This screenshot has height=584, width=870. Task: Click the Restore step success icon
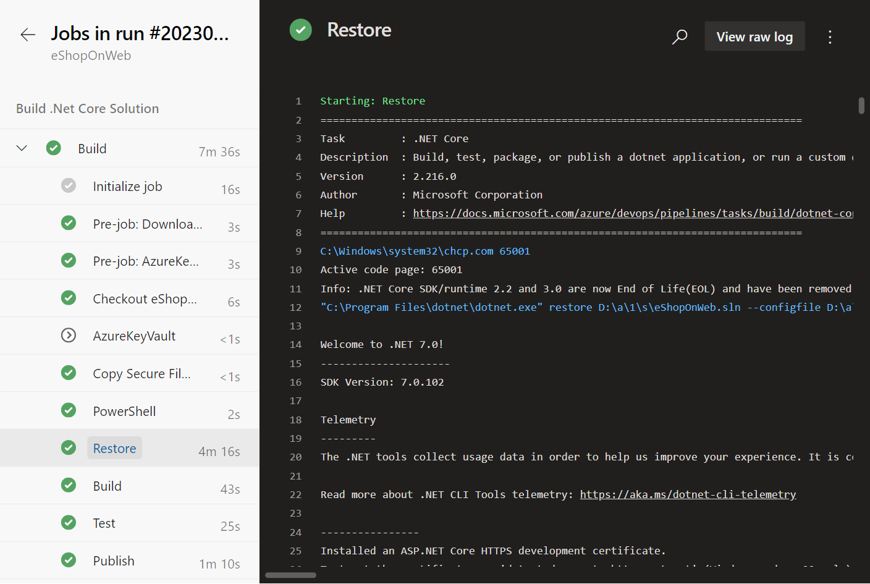click(x=69, y=447)
